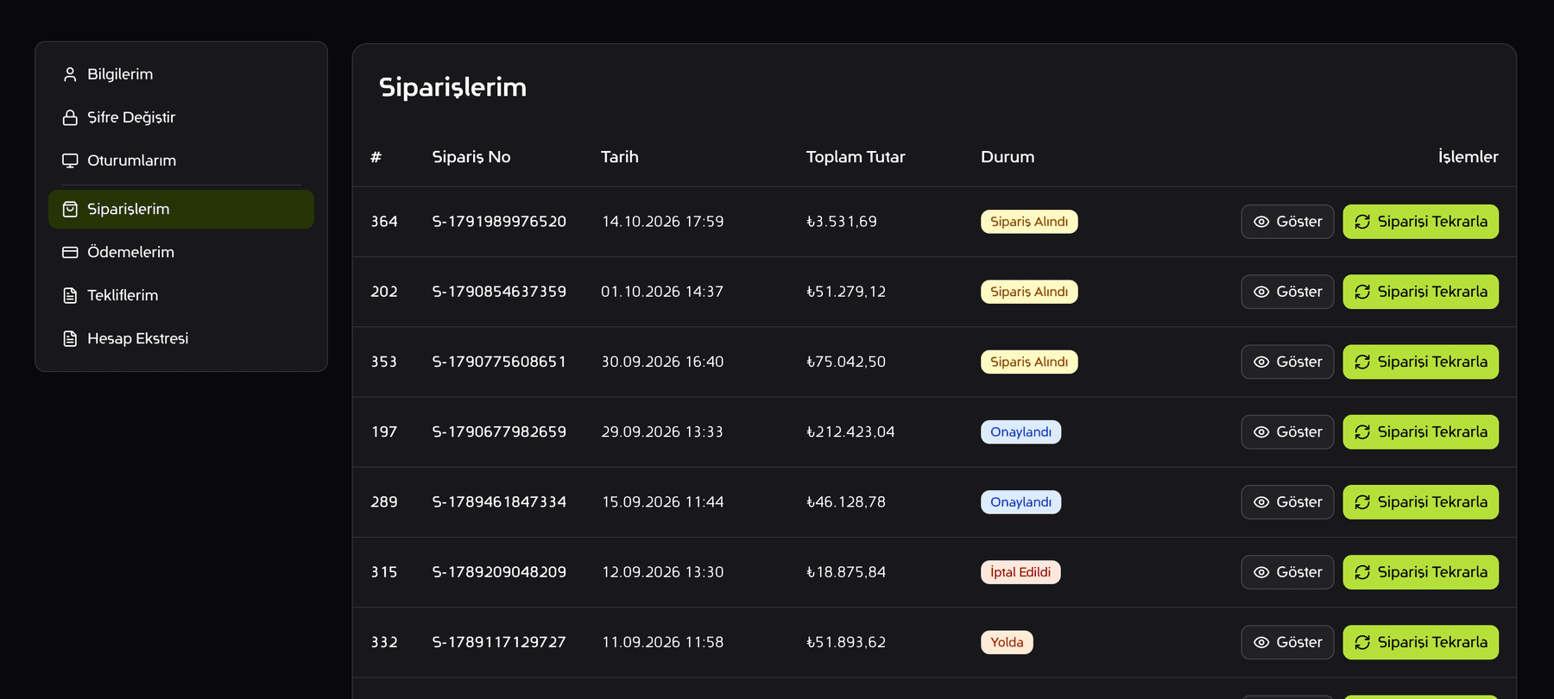Click the monitor icon beside Oturumlarım
The image size is (1554, 699).
pos(70,161)
